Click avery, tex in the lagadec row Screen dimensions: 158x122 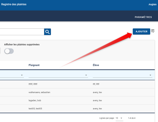[97, 100]
